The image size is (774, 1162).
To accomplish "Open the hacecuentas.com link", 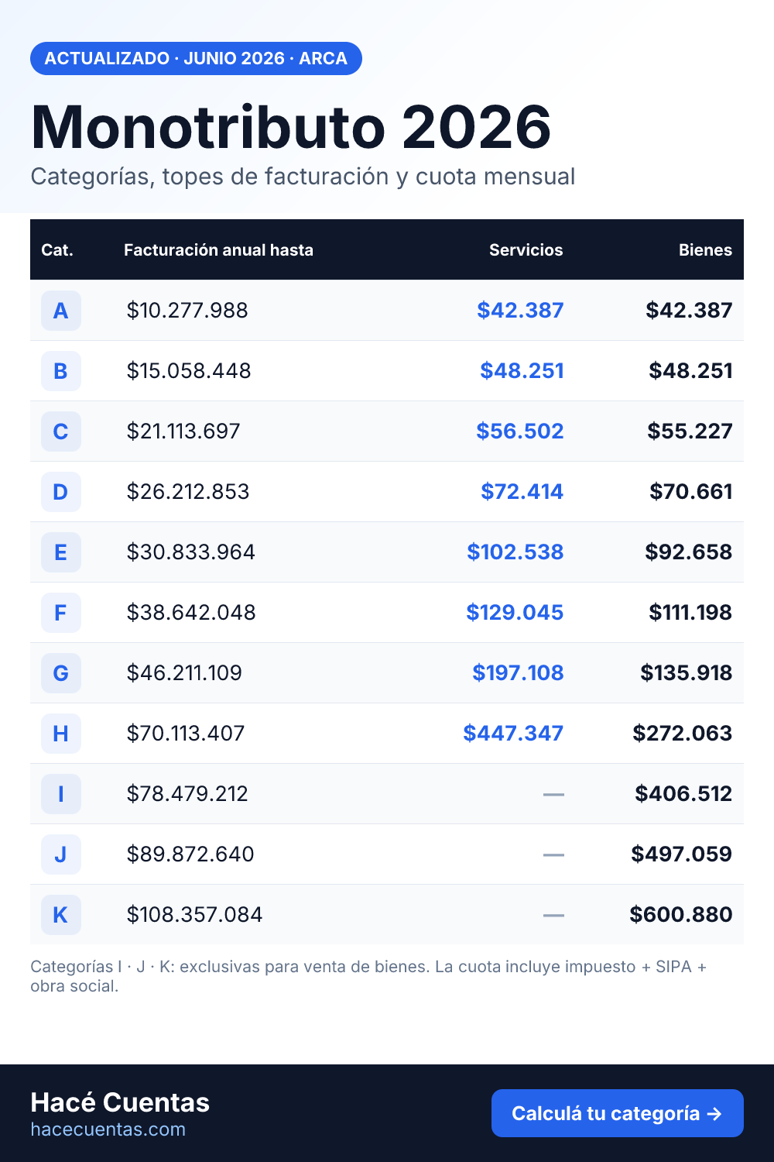I will [108, 1129].
